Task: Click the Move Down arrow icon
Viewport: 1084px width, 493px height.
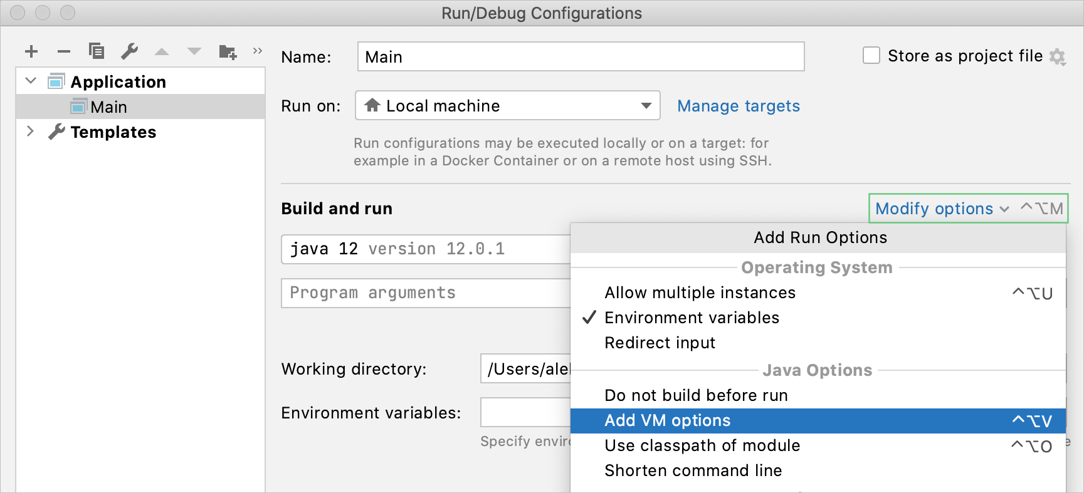Action: point(194,51)
